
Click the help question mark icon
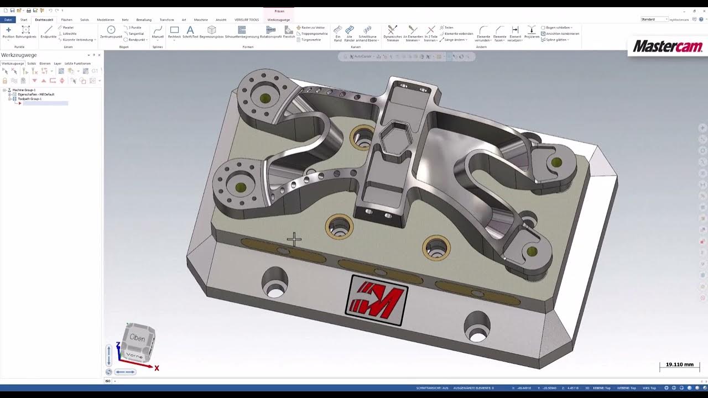coord(702,19)
